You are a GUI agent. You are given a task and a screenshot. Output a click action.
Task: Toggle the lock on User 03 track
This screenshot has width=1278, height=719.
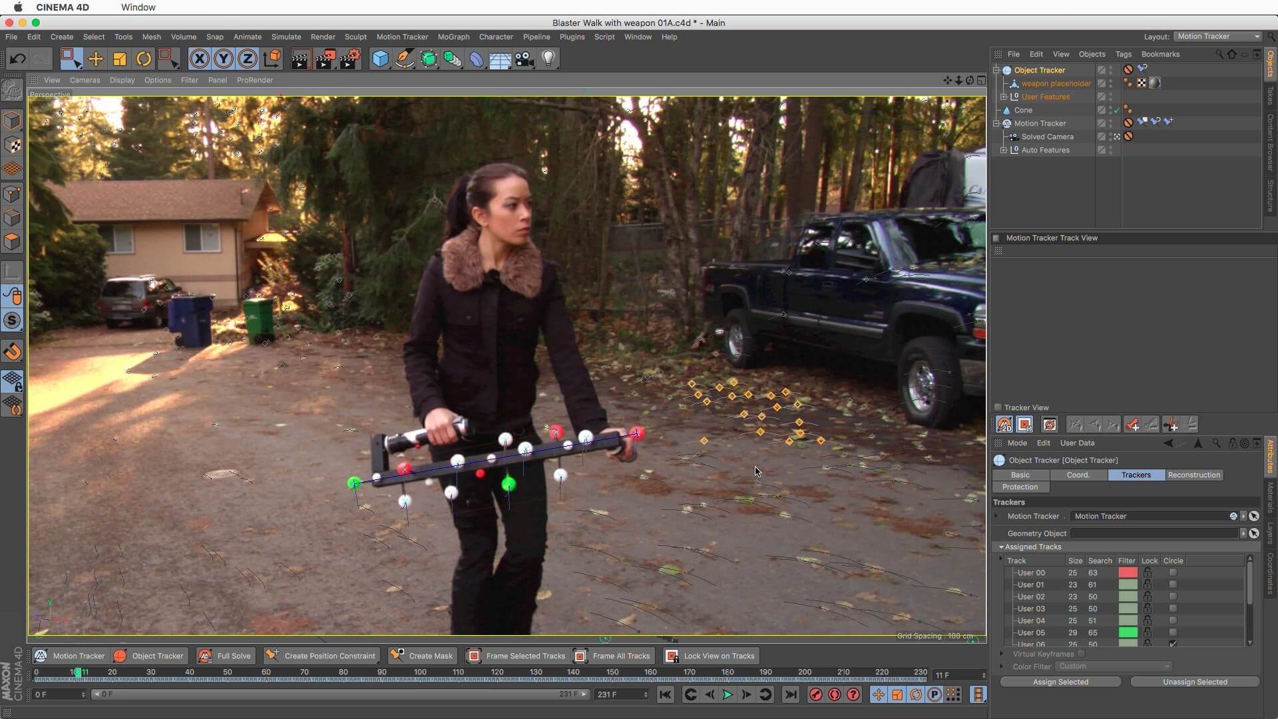click(1148, 608)
